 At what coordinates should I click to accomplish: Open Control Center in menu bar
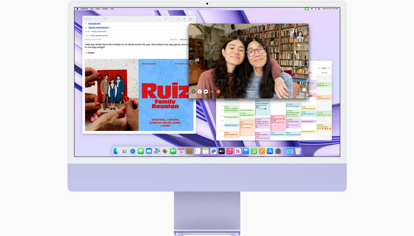click(x=320, y=9)
